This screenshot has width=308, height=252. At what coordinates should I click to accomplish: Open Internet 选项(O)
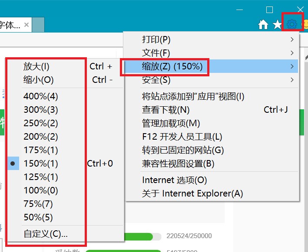211,180
